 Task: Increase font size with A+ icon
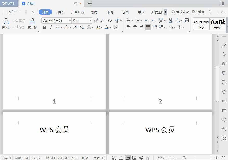tap(96, 21)
